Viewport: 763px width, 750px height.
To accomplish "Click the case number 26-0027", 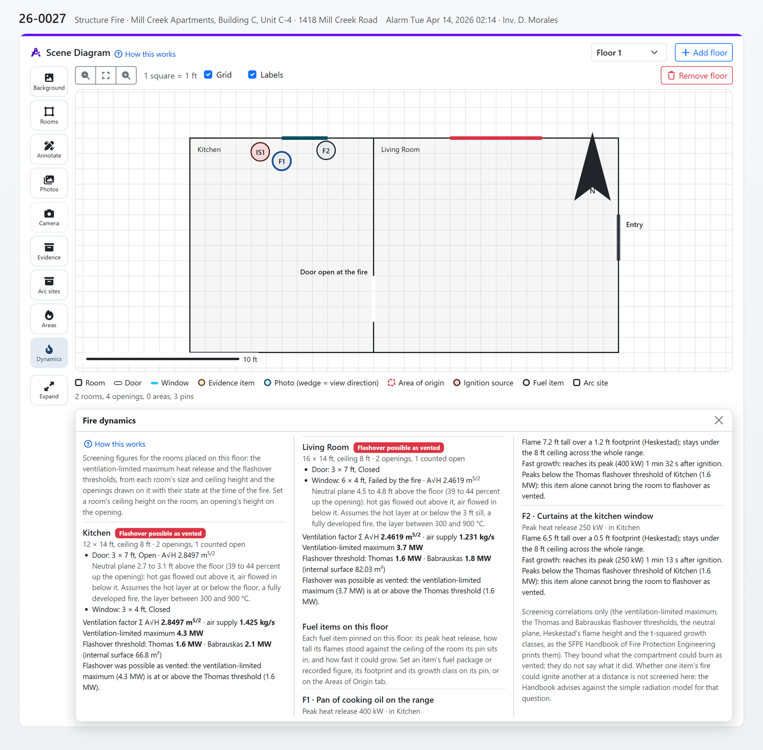I will [42, 19].
